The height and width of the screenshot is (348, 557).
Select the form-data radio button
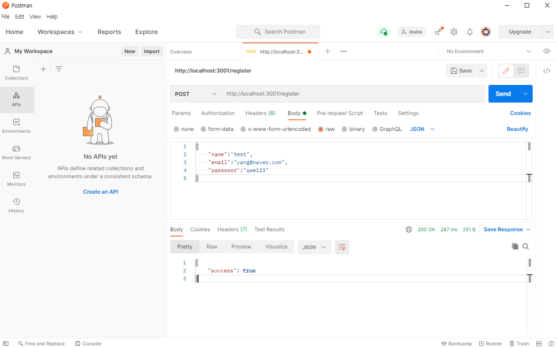pos(203,129)
